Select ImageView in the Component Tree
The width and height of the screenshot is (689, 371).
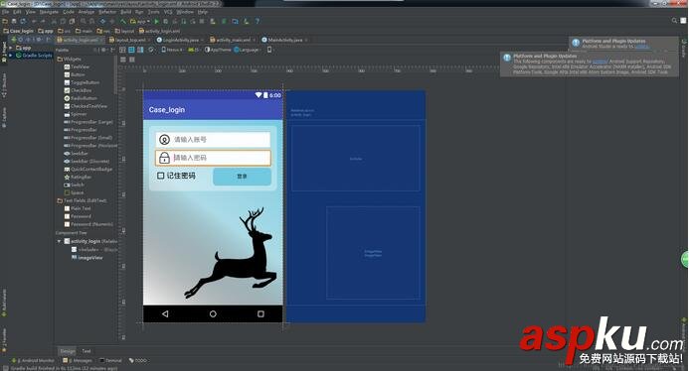(87, 258)
